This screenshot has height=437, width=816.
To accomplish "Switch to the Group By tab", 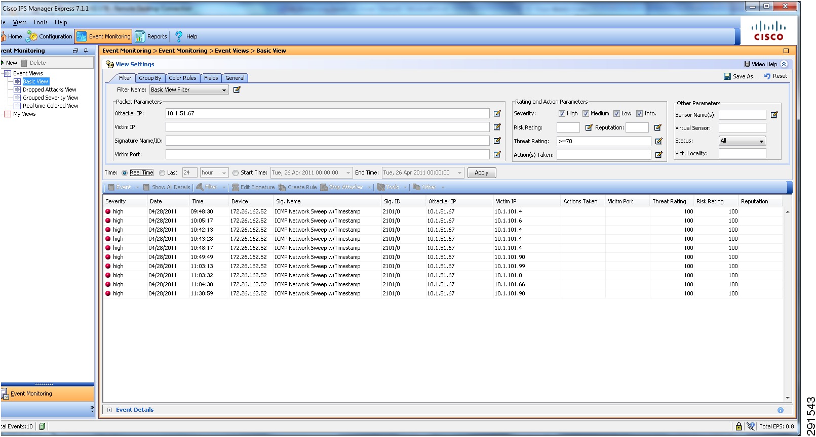I will point(150,78).
